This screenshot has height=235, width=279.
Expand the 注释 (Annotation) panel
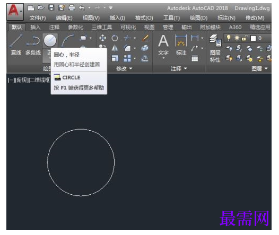tap(179, 68)
